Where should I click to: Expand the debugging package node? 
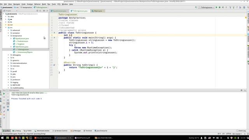(x=9, y=55)
